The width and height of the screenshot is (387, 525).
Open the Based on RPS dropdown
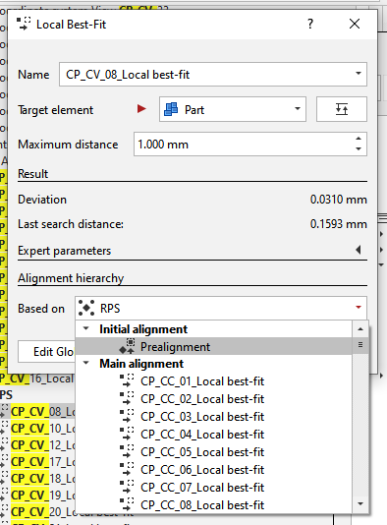pos(221,308)
